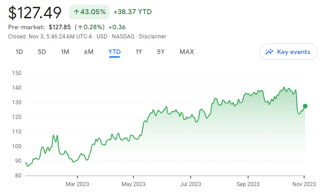This screenshot has width=324, height=193.
Task: Click the green up-arrow in 43.05% badge
Action: pos(77,12)
